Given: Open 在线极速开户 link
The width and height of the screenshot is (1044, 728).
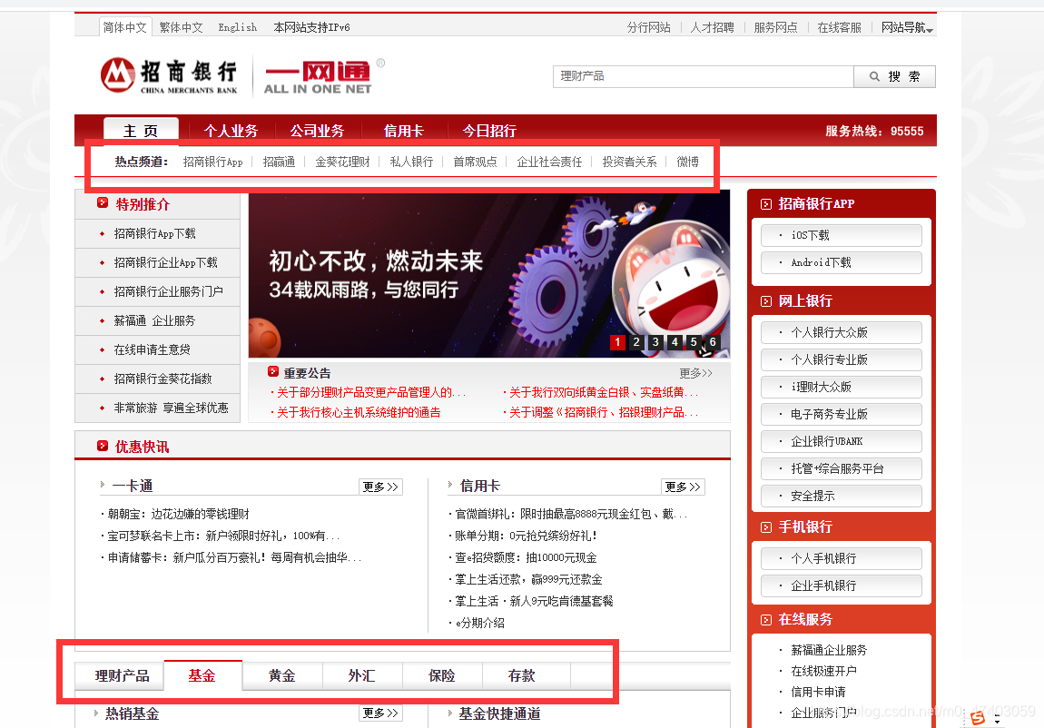Looking at the screenshot, I should pos(823,671).
